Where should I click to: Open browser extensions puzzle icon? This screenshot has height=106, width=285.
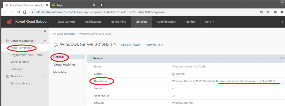282,12
